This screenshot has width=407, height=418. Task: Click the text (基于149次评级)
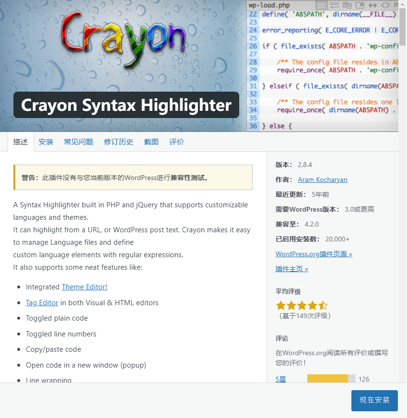pos(305,316)
